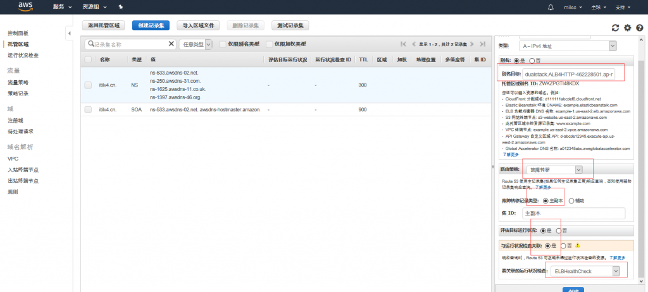Viewport: 648px width, 292px height.
Task: Go to previous page of records
Action: tap(413, 44)
